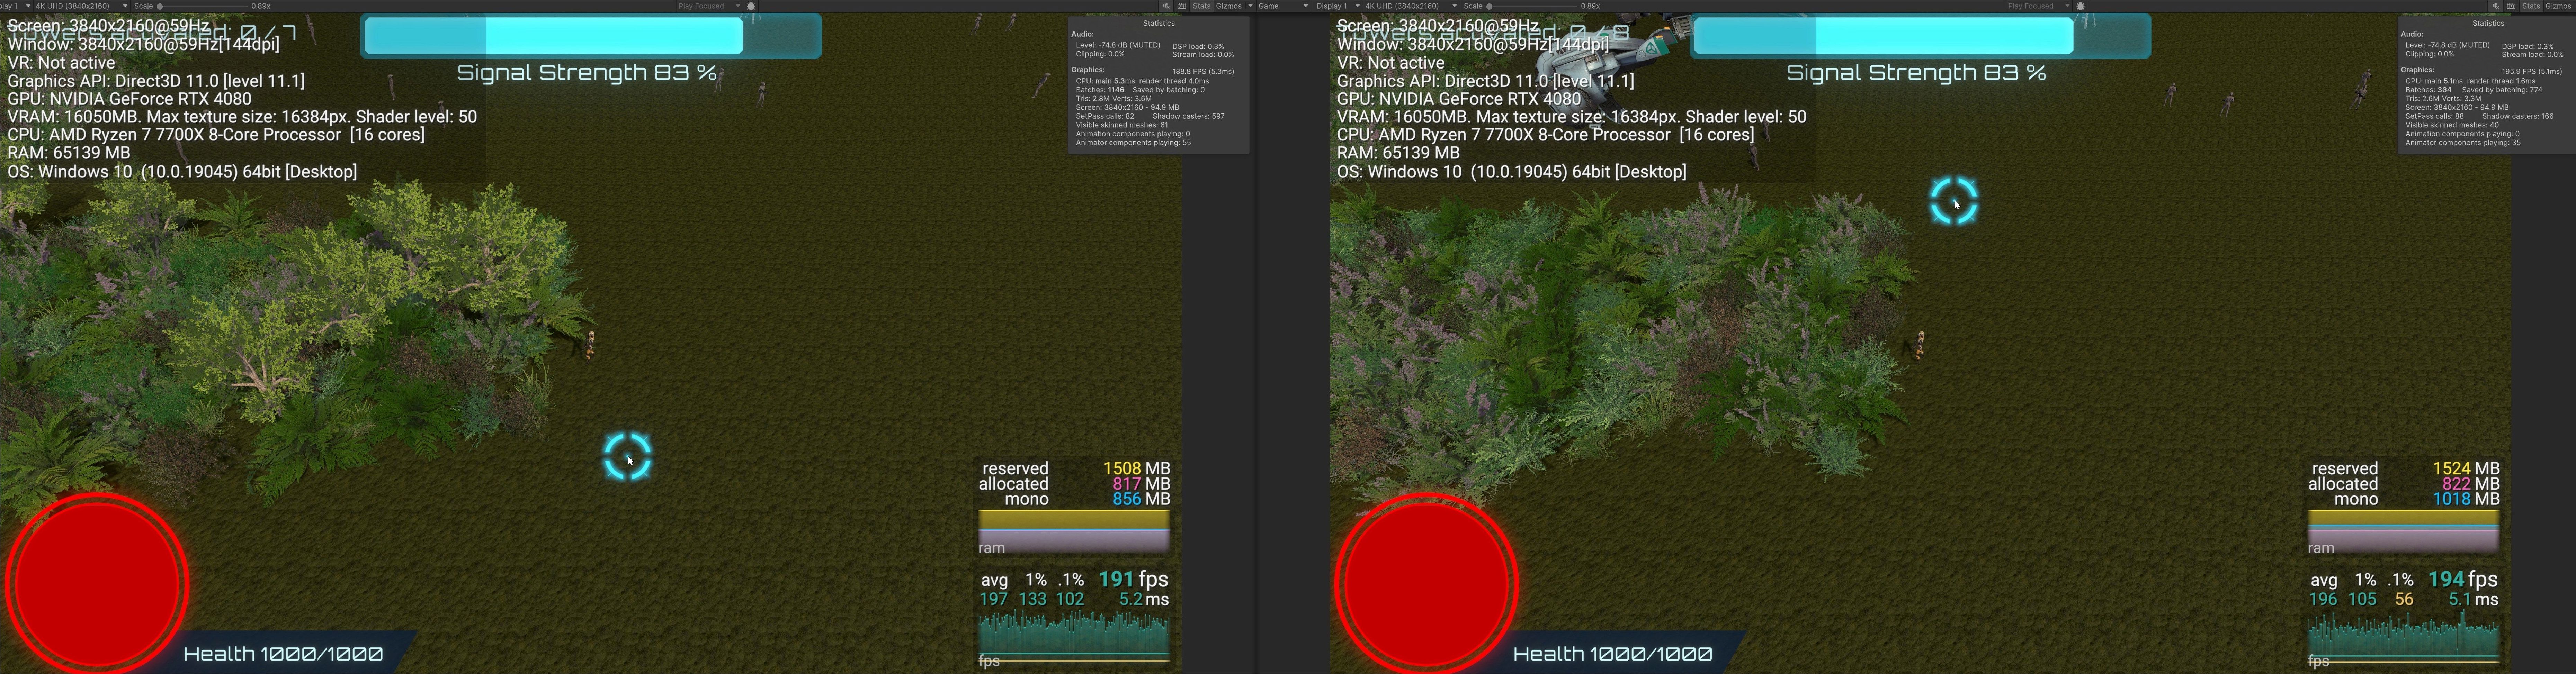Expand the left view Gizmos dropdown arrow
The width and height of the screenshot is (2576, 674).
(x=1250, y=6)
